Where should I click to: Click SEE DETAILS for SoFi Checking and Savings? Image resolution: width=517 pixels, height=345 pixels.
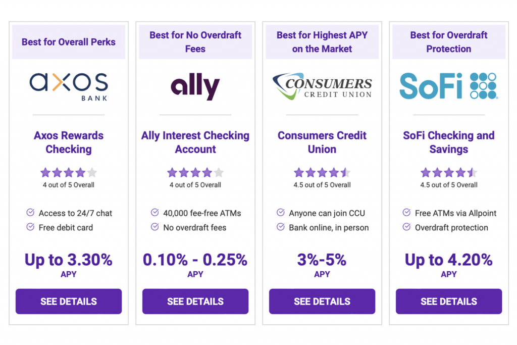coord(448,302)
